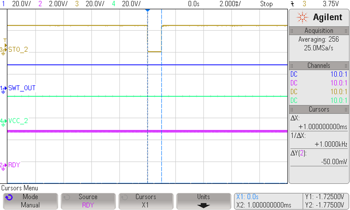Click the channel 1 20.0V/ scale indicator
This screenshot has width=350, height=210.
pos(16,4)
